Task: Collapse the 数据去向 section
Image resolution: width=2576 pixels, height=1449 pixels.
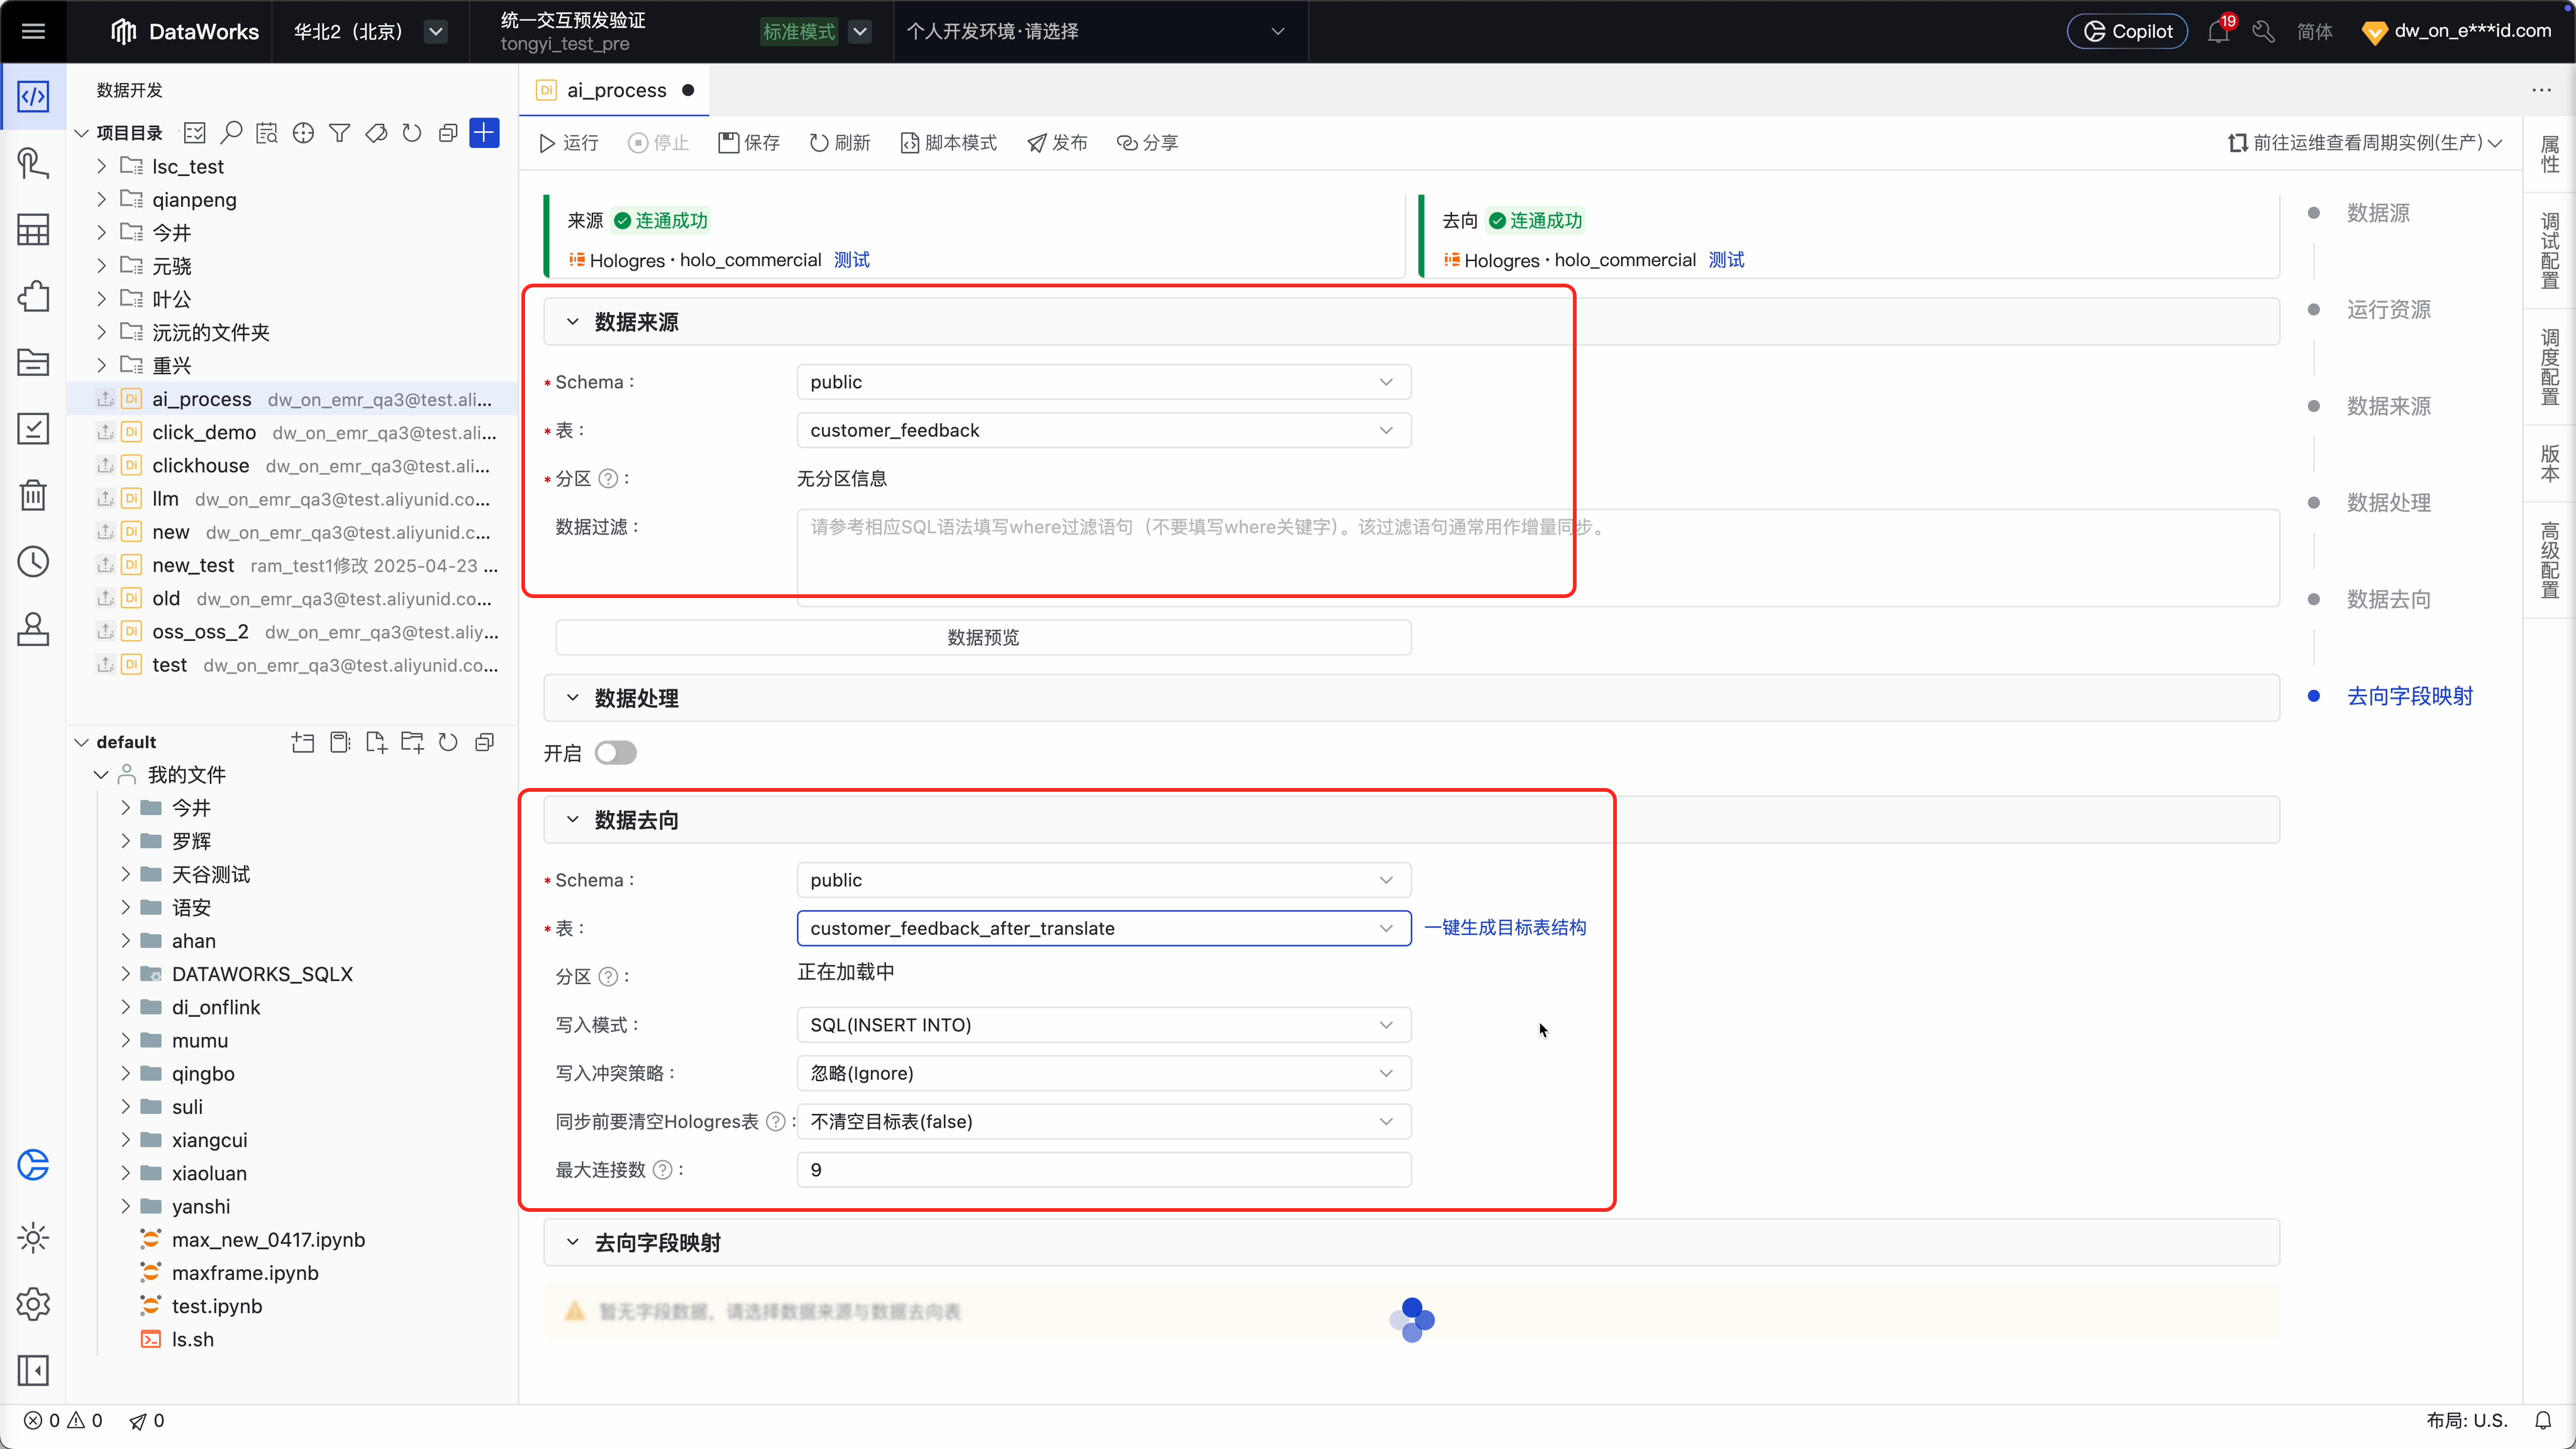Action: 572,820
